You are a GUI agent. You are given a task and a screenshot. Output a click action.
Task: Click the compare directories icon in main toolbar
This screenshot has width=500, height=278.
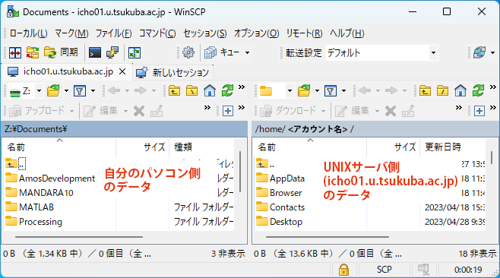point(15,52)
